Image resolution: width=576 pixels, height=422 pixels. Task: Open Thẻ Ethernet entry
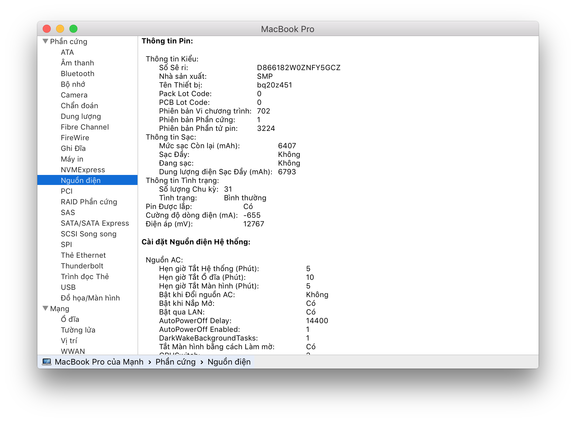(83, 255)
